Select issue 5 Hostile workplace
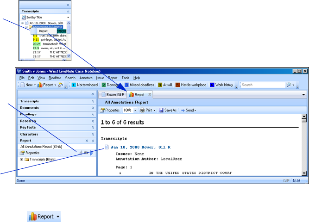Viewport: 309px width, 222px height. 191,85
